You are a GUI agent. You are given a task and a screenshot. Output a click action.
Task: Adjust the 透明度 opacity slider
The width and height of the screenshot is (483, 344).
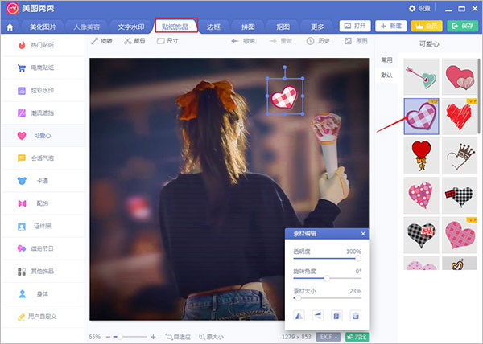click(327, 259)
